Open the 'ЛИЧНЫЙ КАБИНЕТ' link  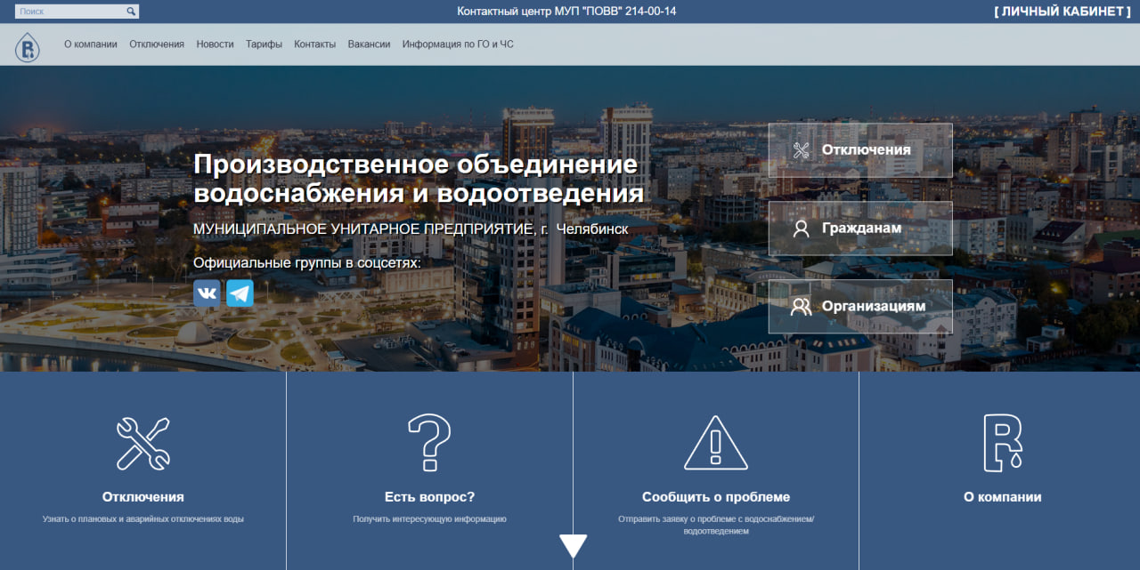coord(1062,12)
